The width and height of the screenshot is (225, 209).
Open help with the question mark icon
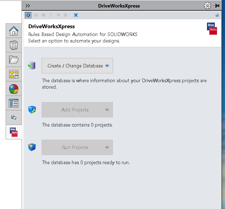(217, 15)
